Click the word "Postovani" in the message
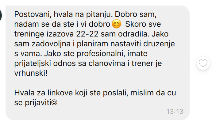This screenshot has width=216, height=130. [33, 14]
